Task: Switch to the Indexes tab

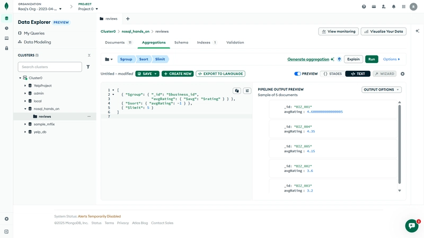Action: point(207,42)
